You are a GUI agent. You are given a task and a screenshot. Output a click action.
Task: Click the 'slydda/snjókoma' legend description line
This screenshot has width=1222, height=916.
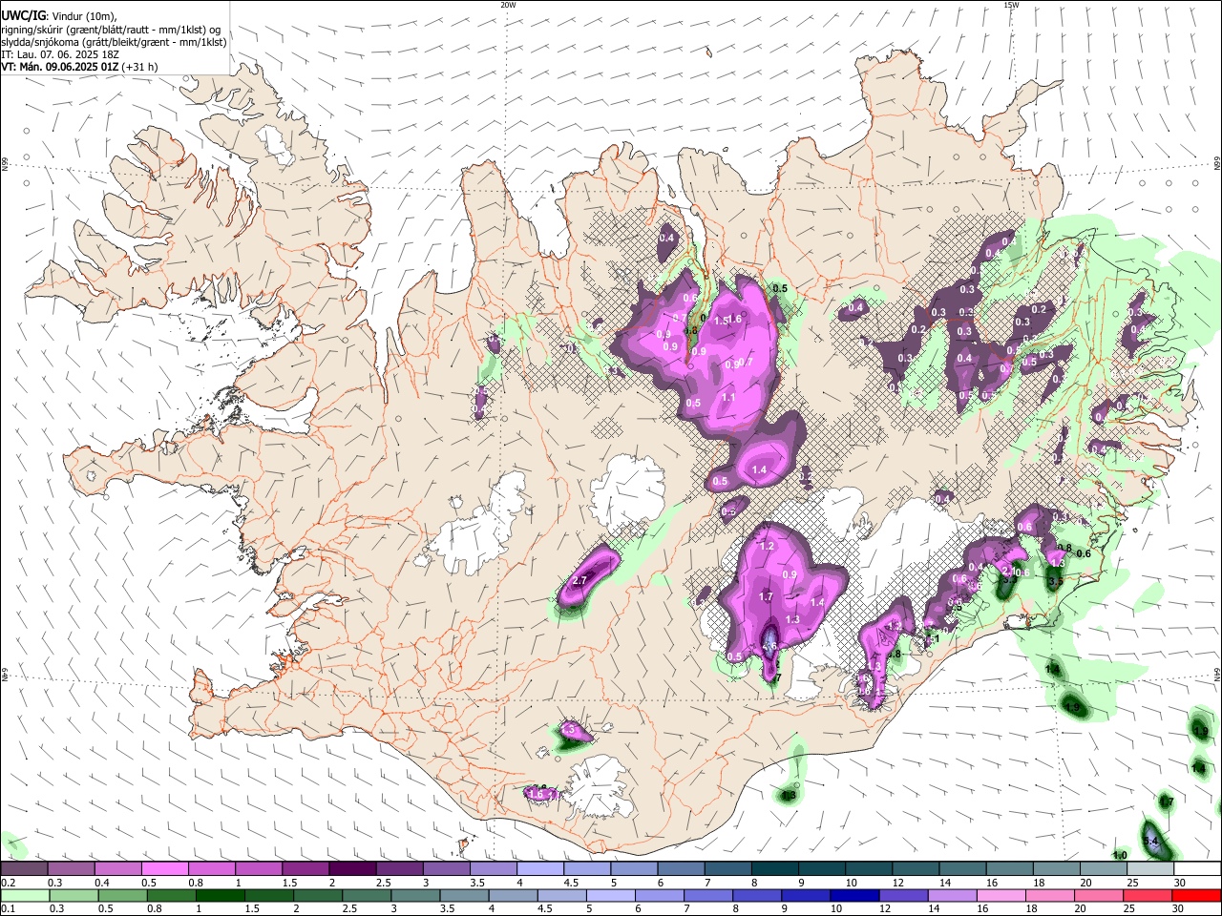(114, 42)
